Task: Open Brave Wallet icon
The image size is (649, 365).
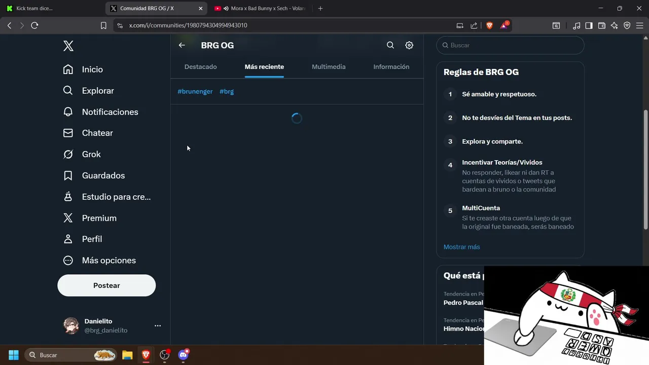Action: tap(602, 25)
